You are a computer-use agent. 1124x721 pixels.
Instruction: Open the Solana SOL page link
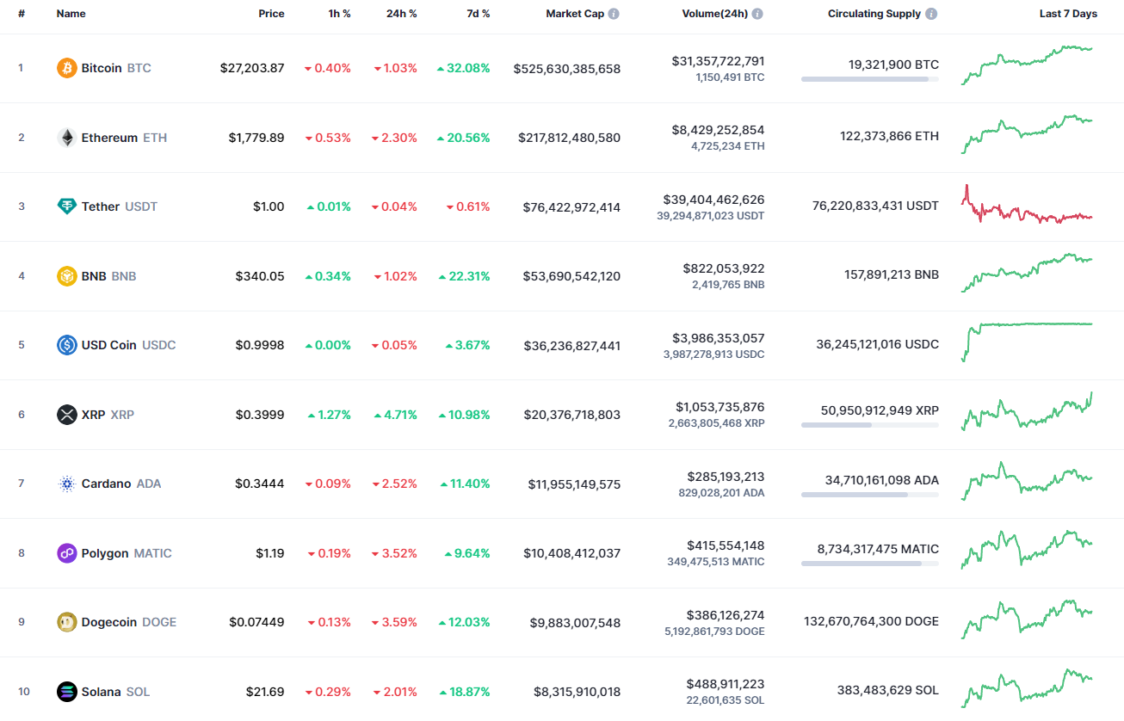[x=103, y=692]
